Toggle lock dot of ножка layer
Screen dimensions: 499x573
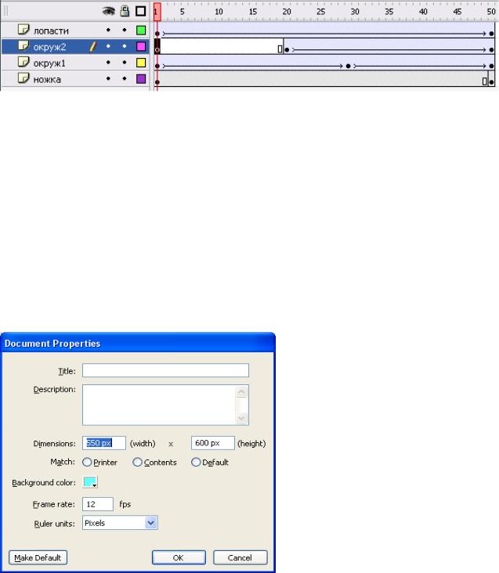pyautogui.click(x=125, y=78)
